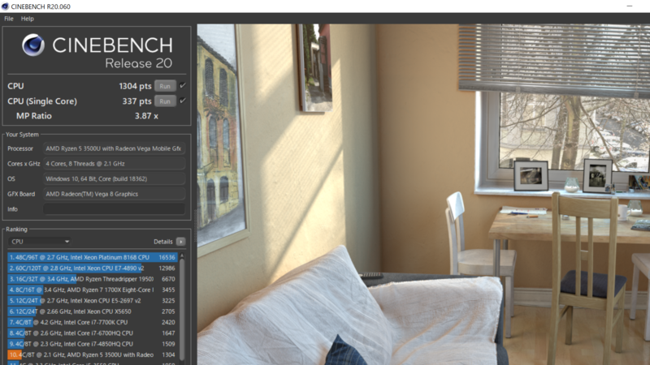Open the CPU ranking type dropdown
Image resolution: width=650 pixels, height=365 pixels.
[x=40, y=241]
